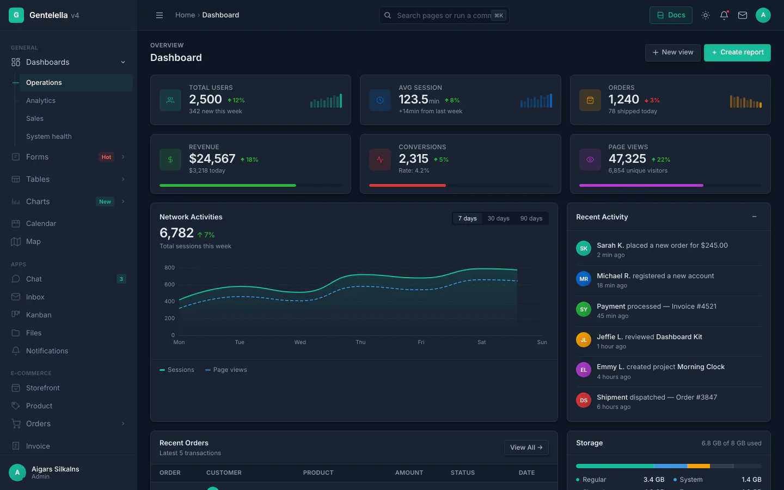
Task: Click View All recent orders
Action: point(526,448)
